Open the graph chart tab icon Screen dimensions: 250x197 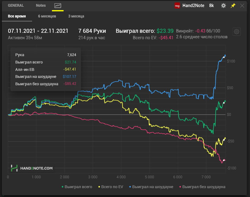[57, 6]
